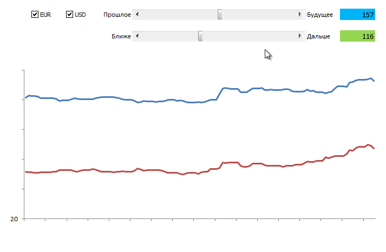Click the green cell showing 116

tap(357, 36)
